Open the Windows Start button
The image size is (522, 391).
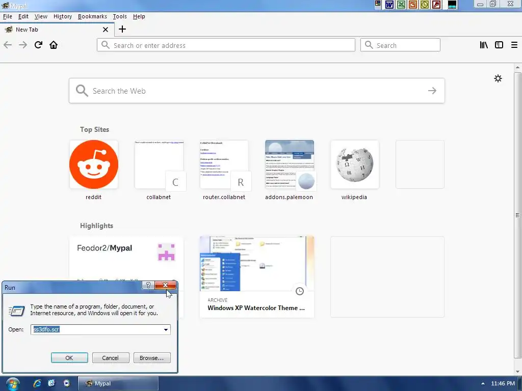12,384
